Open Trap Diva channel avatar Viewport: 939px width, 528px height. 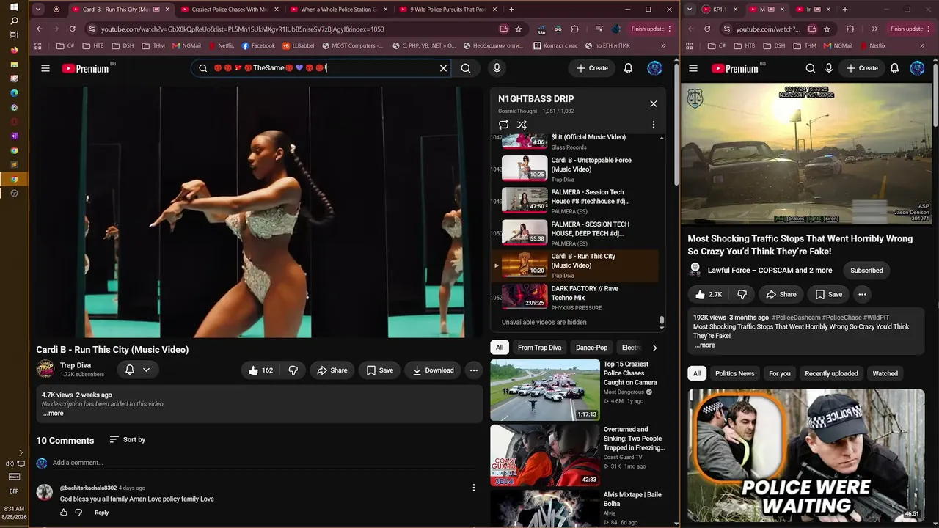pyautogui.click(x=45, y=369)
